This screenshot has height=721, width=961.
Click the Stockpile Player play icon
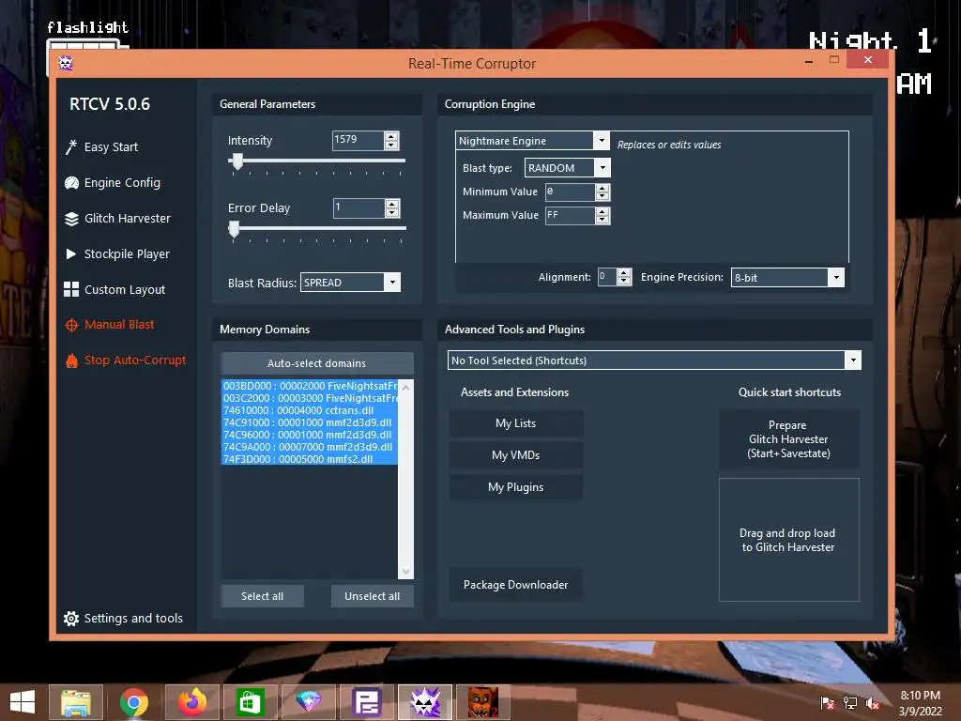(x=71, y=253)
